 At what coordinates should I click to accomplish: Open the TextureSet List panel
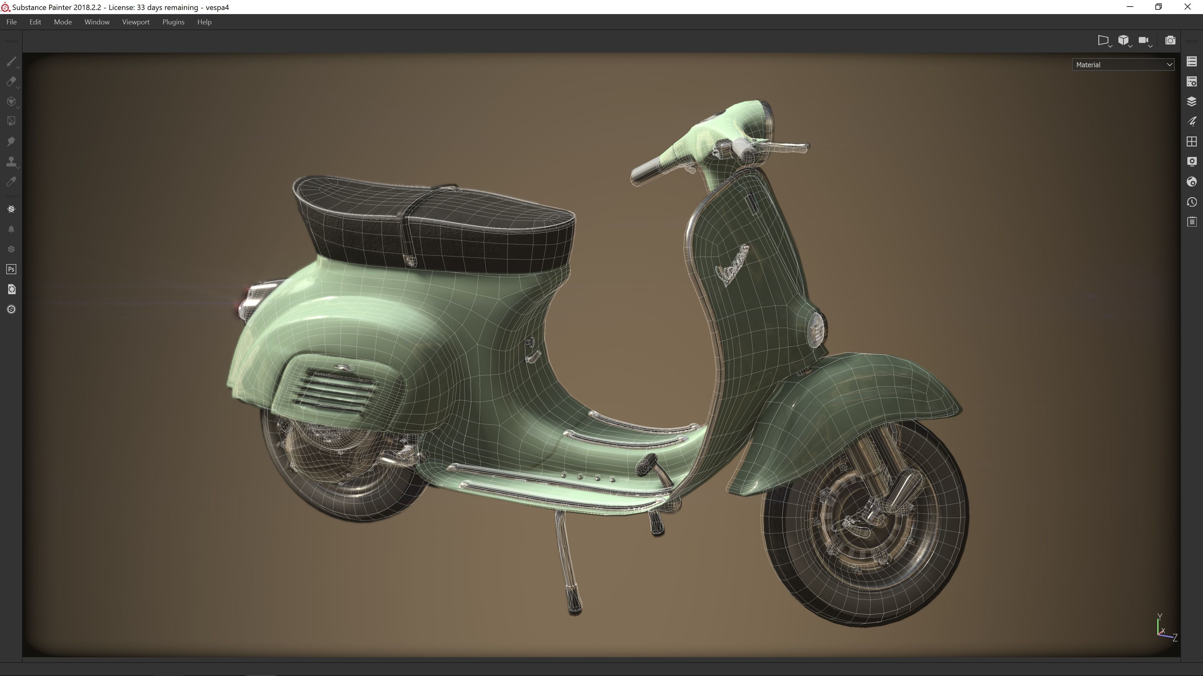click(1191, 62)
